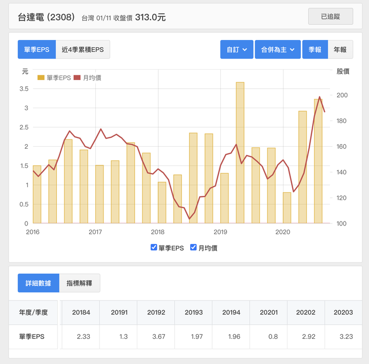The height and width of the screenshot is (364, 369).
Task: Toggle the 月均價 checkbox below chart
Action: tap(193, 247)
